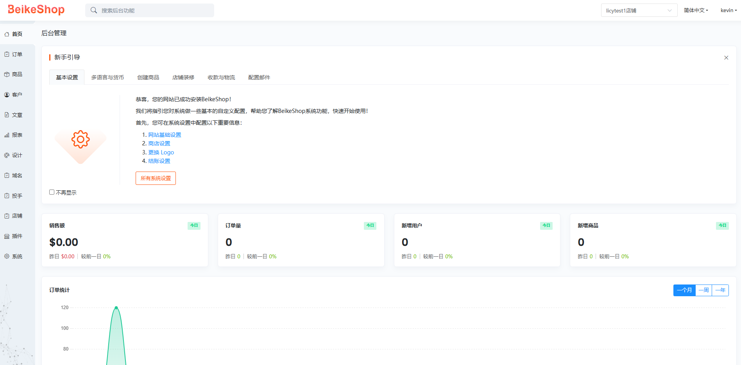Click the home icon beside 首页

7,34
